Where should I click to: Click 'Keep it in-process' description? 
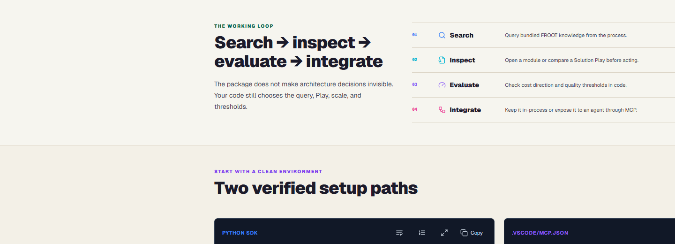[571, 110]
